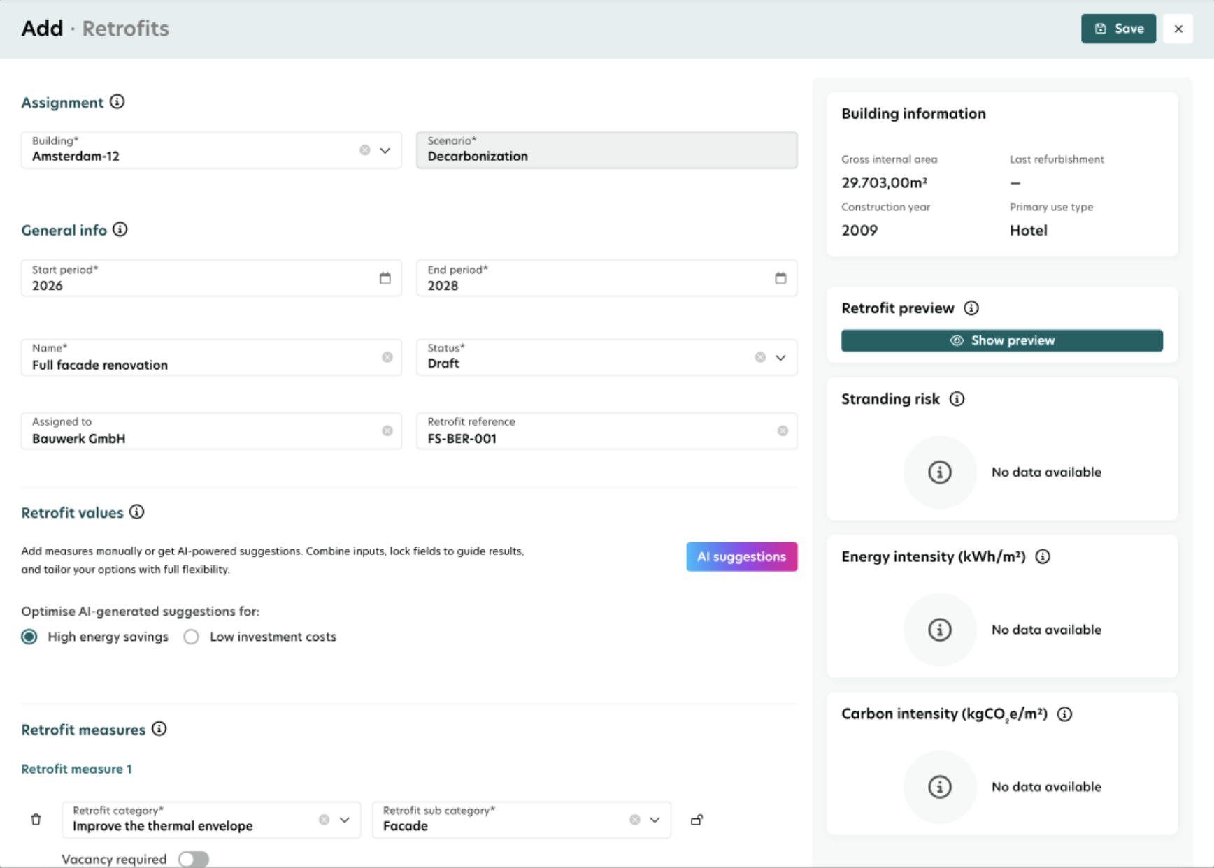Select the Low investment costs option
Screen dimensions: 1214x868
point(192,637)
